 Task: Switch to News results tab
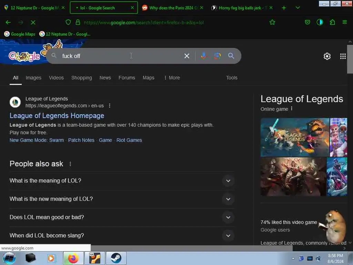pos(105,78)
